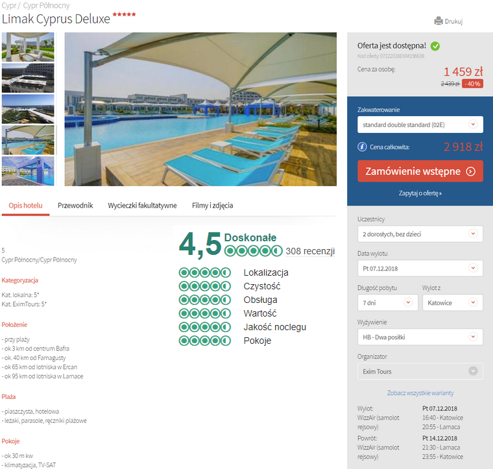Open the Wycieczki fakultatywne tab
This screenshot has height=469, width=493.
(142, 206)
